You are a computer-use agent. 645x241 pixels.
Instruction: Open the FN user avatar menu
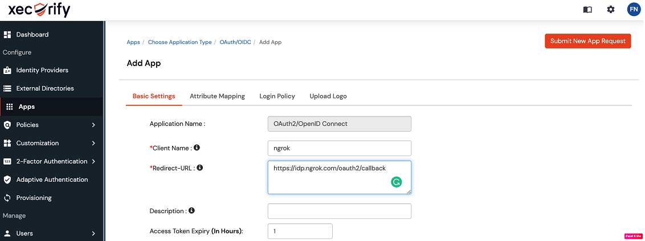tap(634, 10)
